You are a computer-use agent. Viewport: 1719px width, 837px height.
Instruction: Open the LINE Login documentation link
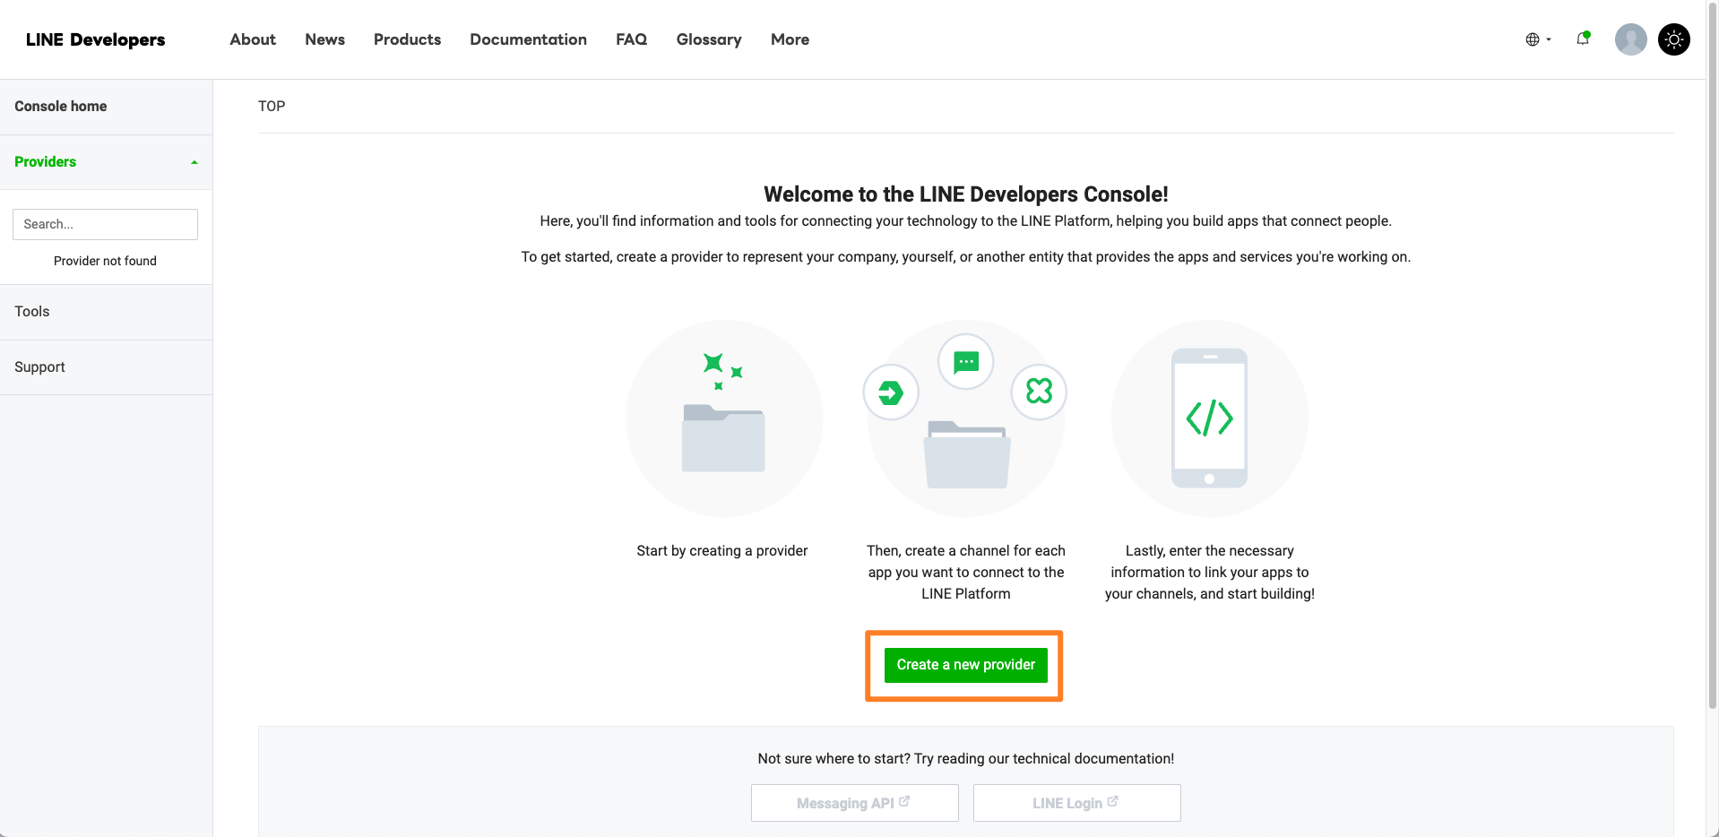click(1076, 803)
